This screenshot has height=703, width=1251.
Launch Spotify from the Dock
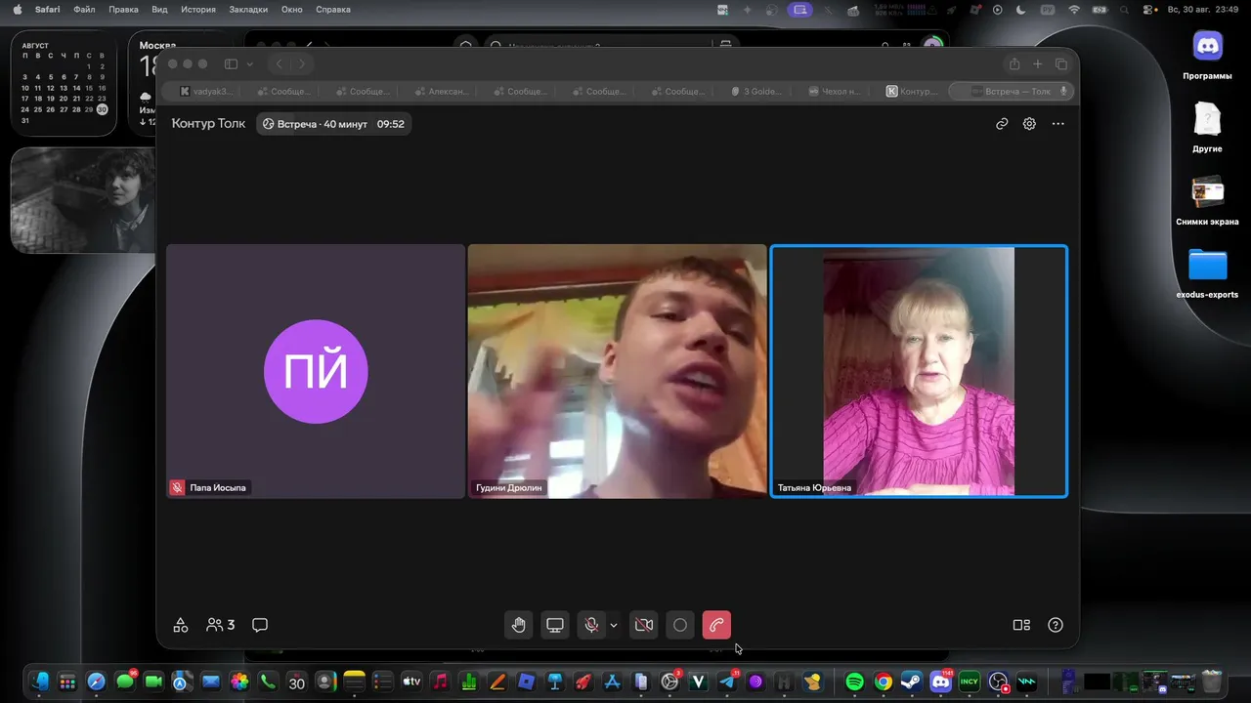click(x=854, y=682)
